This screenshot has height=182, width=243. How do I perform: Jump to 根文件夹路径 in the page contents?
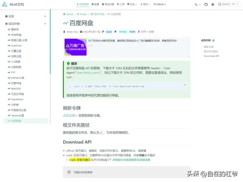pos(211,51)
